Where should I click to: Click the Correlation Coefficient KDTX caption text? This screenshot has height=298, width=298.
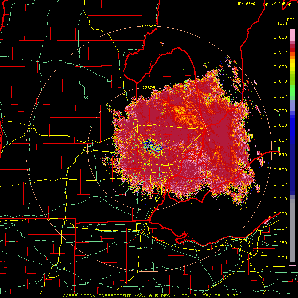[x=150, y=296]
